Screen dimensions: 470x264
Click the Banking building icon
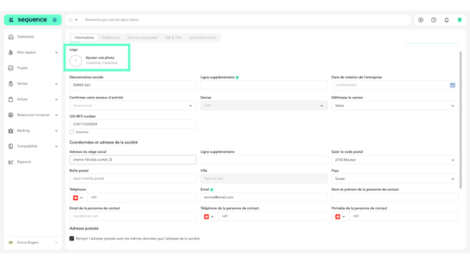pos(11,131)
